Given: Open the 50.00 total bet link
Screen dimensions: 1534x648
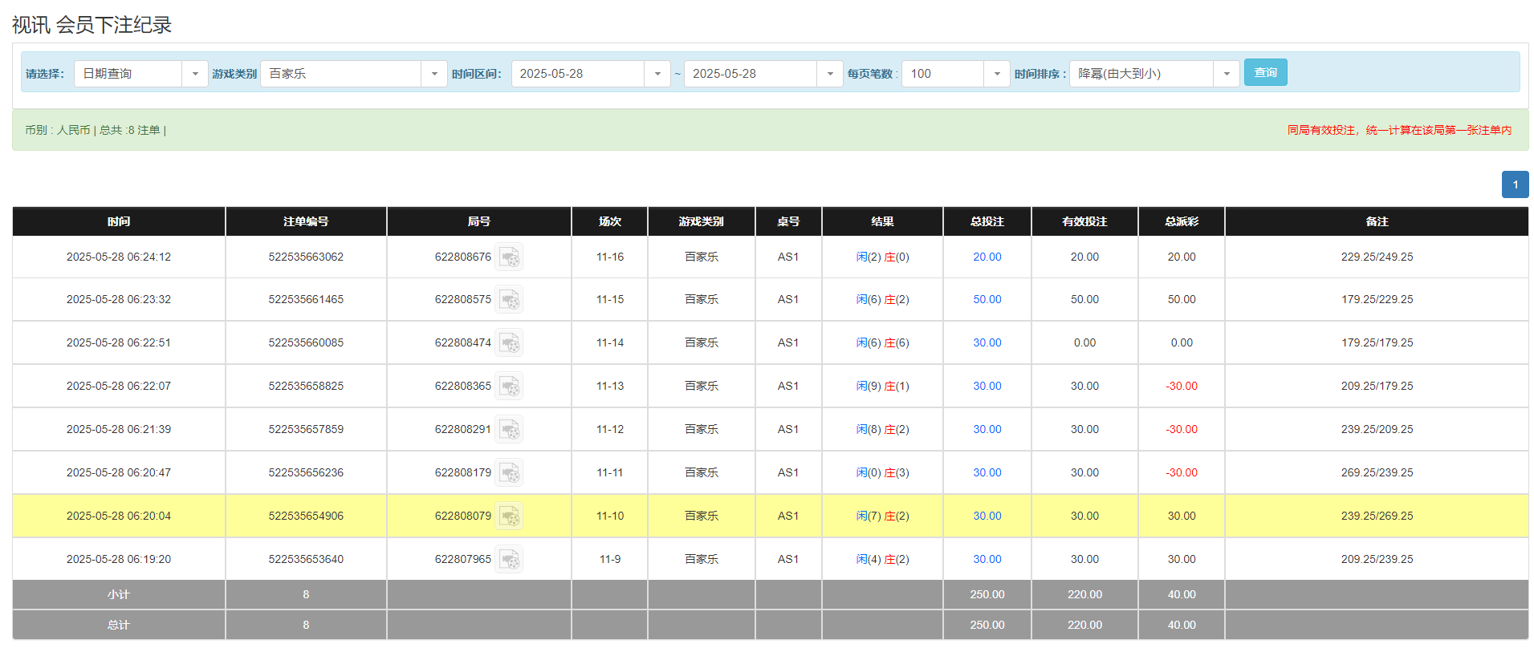Looking at the screenshot, I should pos(987,300).
